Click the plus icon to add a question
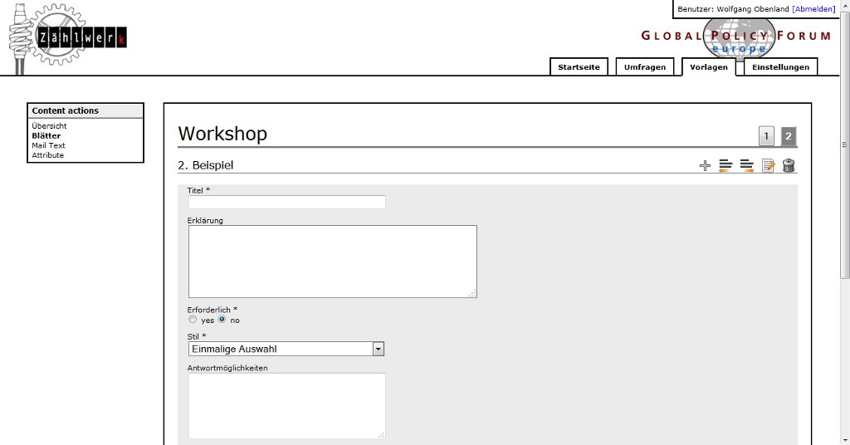850x445 pixels. (x=705, y=165)
